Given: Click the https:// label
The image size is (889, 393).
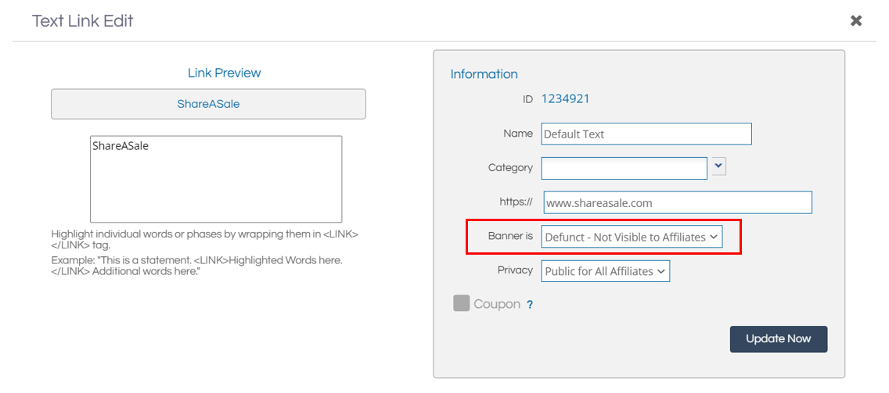Looking at the screenshot, I should point(517,202).
